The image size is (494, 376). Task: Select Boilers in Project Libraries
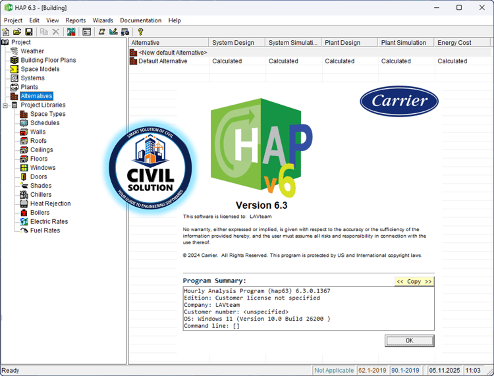pyautogui.click(x=40, y=213)
